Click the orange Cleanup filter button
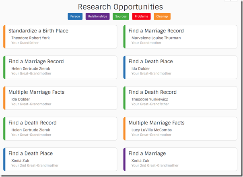Viewport: 243px width, 177px height. pyautogui.click(x=162, y=16)
